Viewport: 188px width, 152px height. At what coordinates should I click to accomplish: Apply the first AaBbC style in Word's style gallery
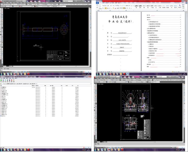click(x=136, y=5)
